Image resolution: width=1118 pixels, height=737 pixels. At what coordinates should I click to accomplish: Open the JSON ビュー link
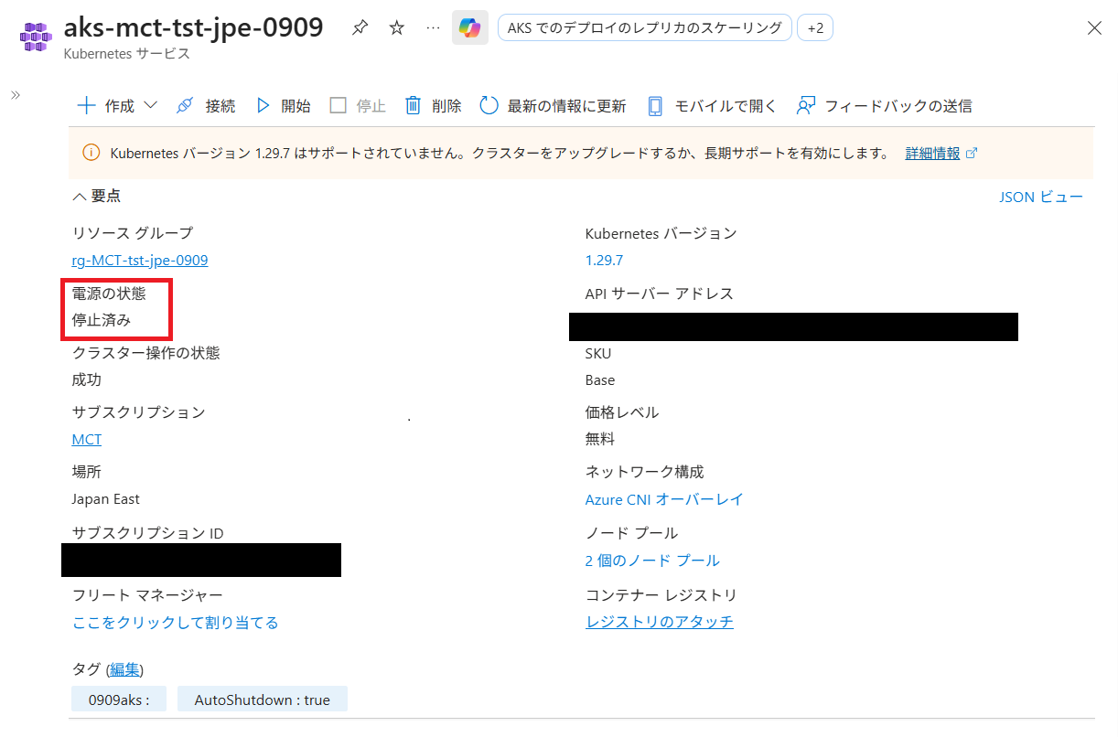click(x=1041, y=197)
